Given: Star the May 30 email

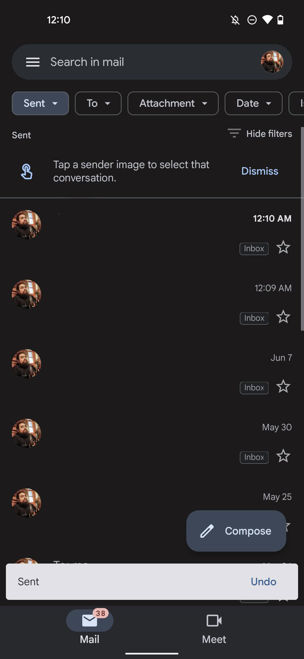Looking at the screenshot, I should click(x=283, y=456).
